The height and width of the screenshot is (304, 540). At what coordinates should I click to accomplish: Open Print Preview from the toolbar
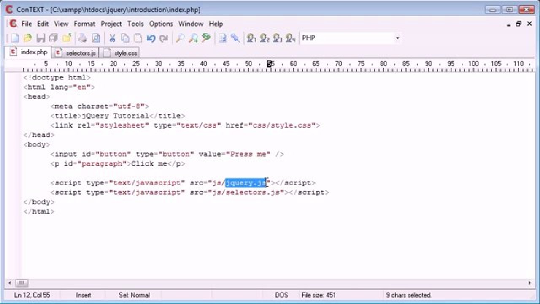coord(96,38)
